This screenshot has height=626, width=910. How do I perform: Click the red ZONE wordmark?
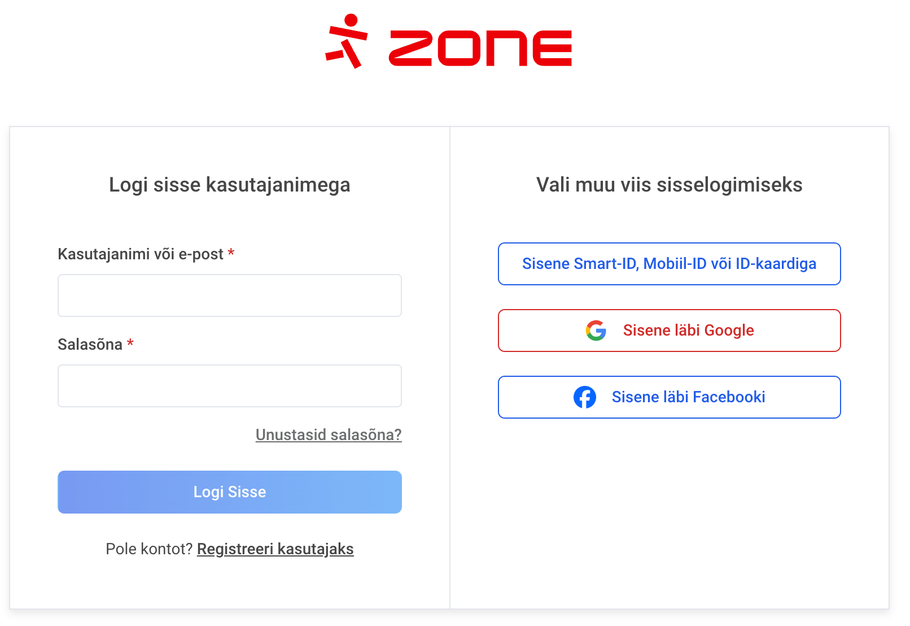click(480, 48)
